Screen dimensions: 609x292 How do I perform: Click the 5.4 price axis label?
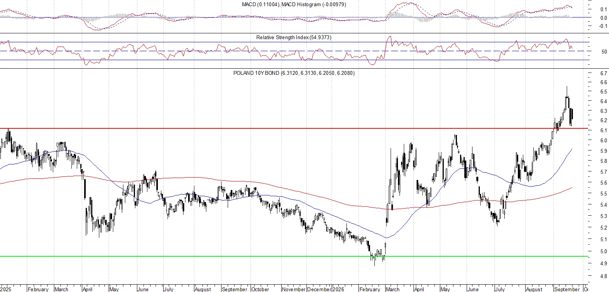tap(604, 205)
